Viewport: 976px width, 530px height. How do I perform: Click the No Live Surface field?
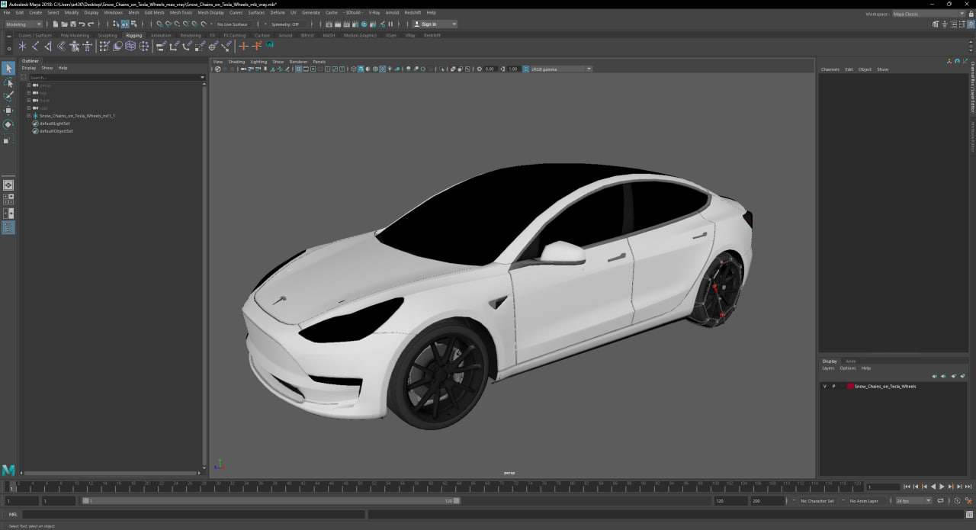click(x=233, y=24)
